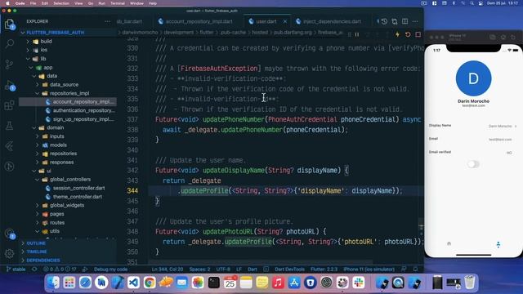The height and width of the screenshot is (294, 523).
Task: Open the Extensions view
Action: [x=9, y=105]
